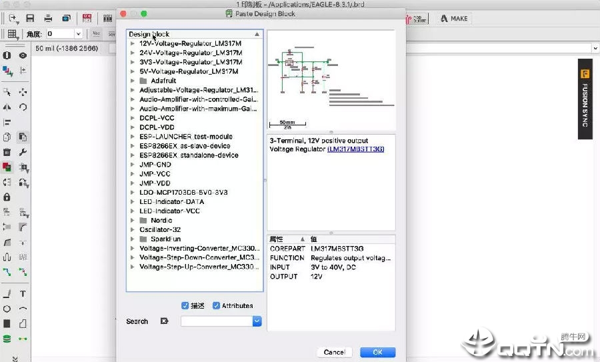This screenshot has width=600, height=362.
Task: Select Voltage-Step-Up-Converter entry
Action: tap(199, 267)
